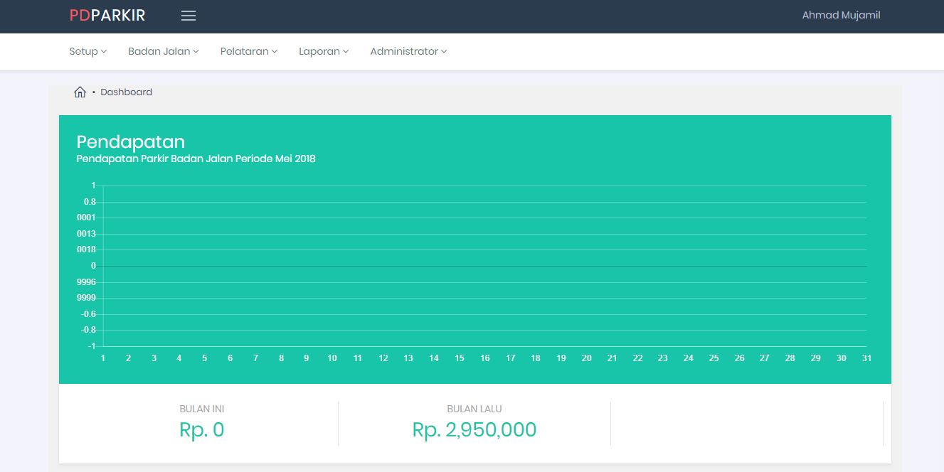Click the PDPARKIR logo
This screenshot has width=944, height=472.
(107, 16)
